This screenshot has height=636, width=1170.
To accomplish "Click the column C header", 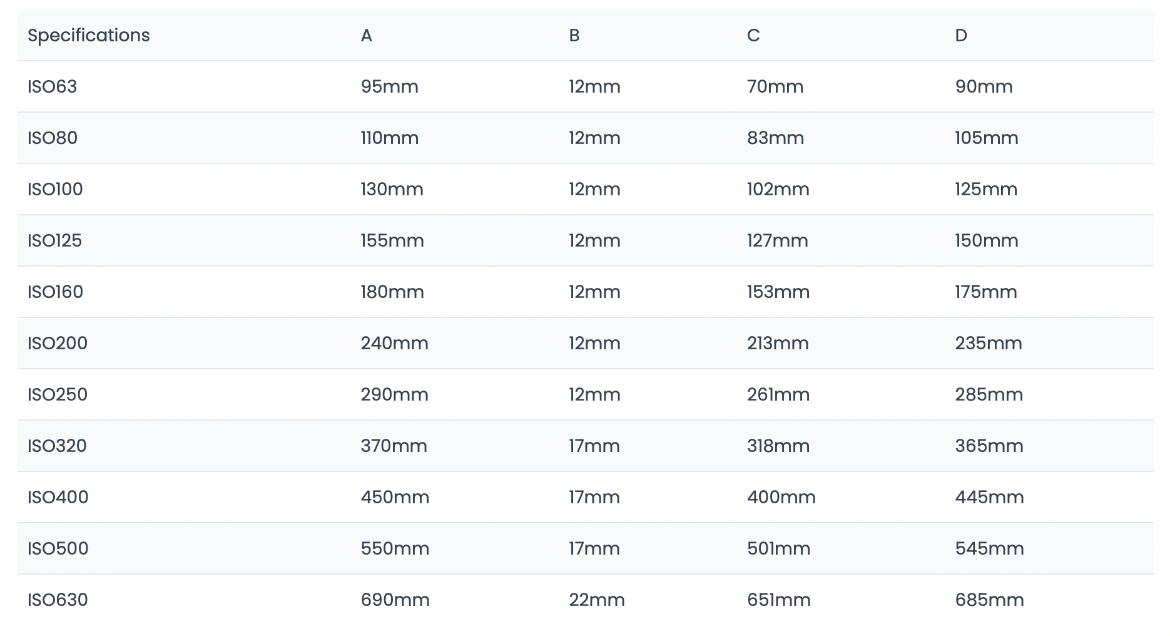I will (753, 36).
